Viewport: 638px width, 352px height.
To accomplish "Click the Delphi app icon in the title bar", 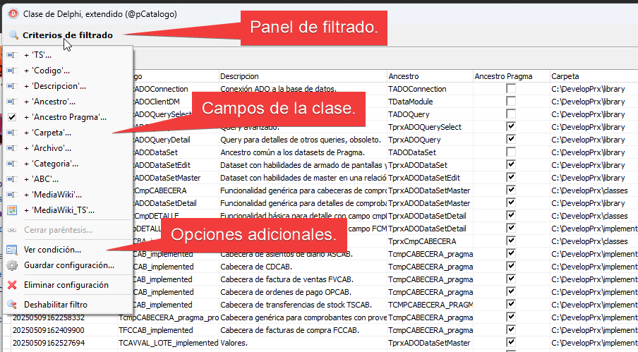I will (x=13, y=14).
